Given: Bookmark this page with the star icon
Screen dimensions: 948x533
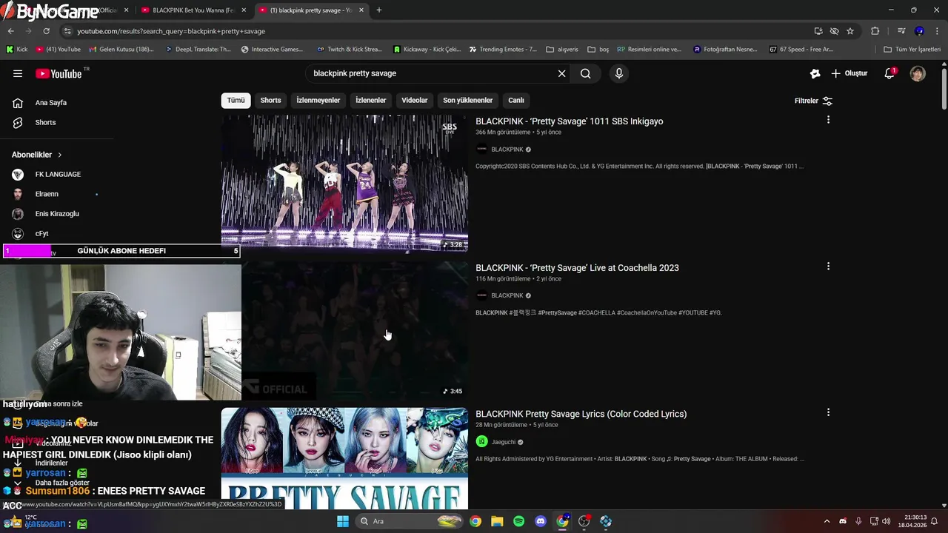Looking at the screenshot, I should (850, 31).
